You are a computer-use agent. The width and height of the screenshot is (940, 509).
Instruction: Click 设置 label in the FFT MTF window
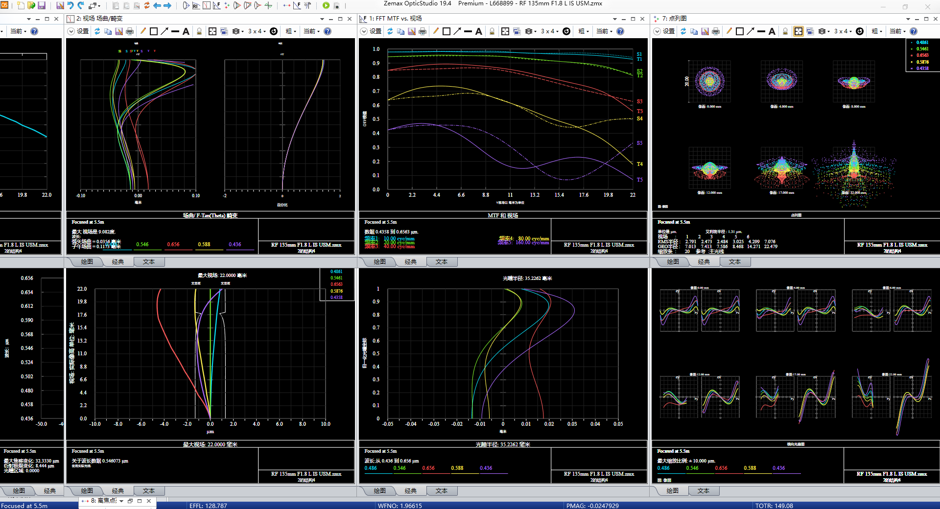pyautogui.click(x=376, y=31)
